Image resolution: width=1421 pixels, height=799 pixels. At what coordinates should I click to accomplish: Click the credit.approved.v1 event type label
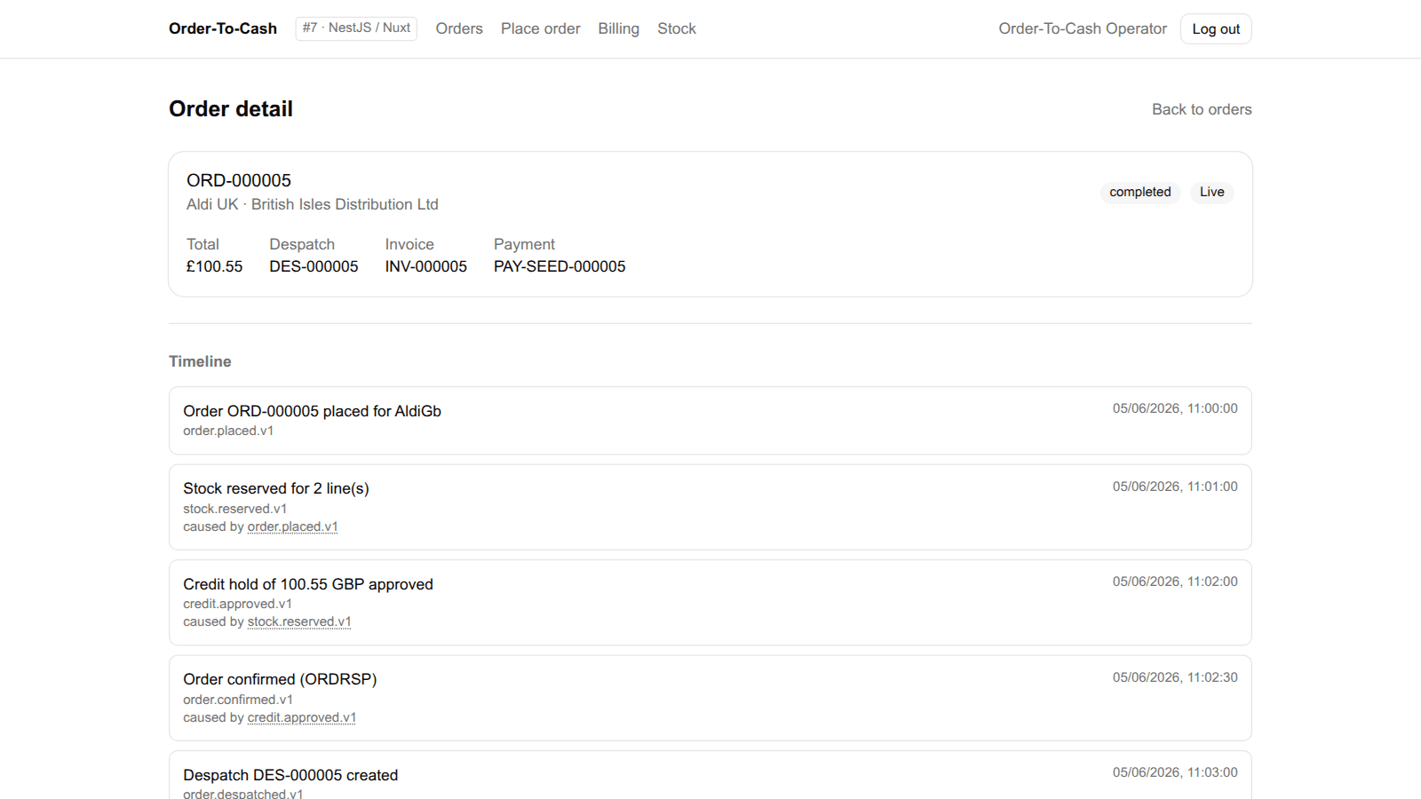tap(237, 604)
